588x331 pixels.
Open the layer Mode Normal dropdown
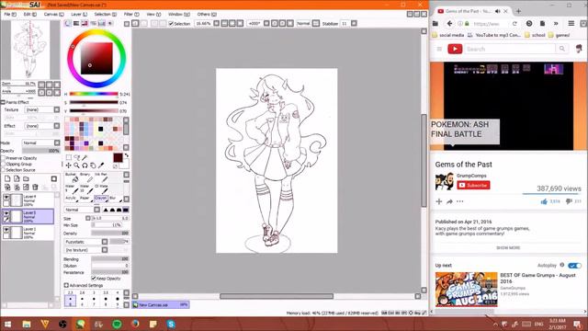pos(40,143)
